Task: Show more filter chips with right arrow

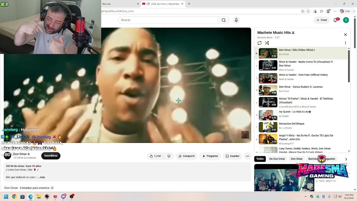Action: click(346, 159)
